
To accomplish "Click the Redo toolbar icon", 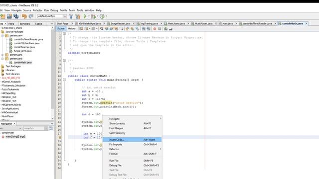I will point(31,16).
